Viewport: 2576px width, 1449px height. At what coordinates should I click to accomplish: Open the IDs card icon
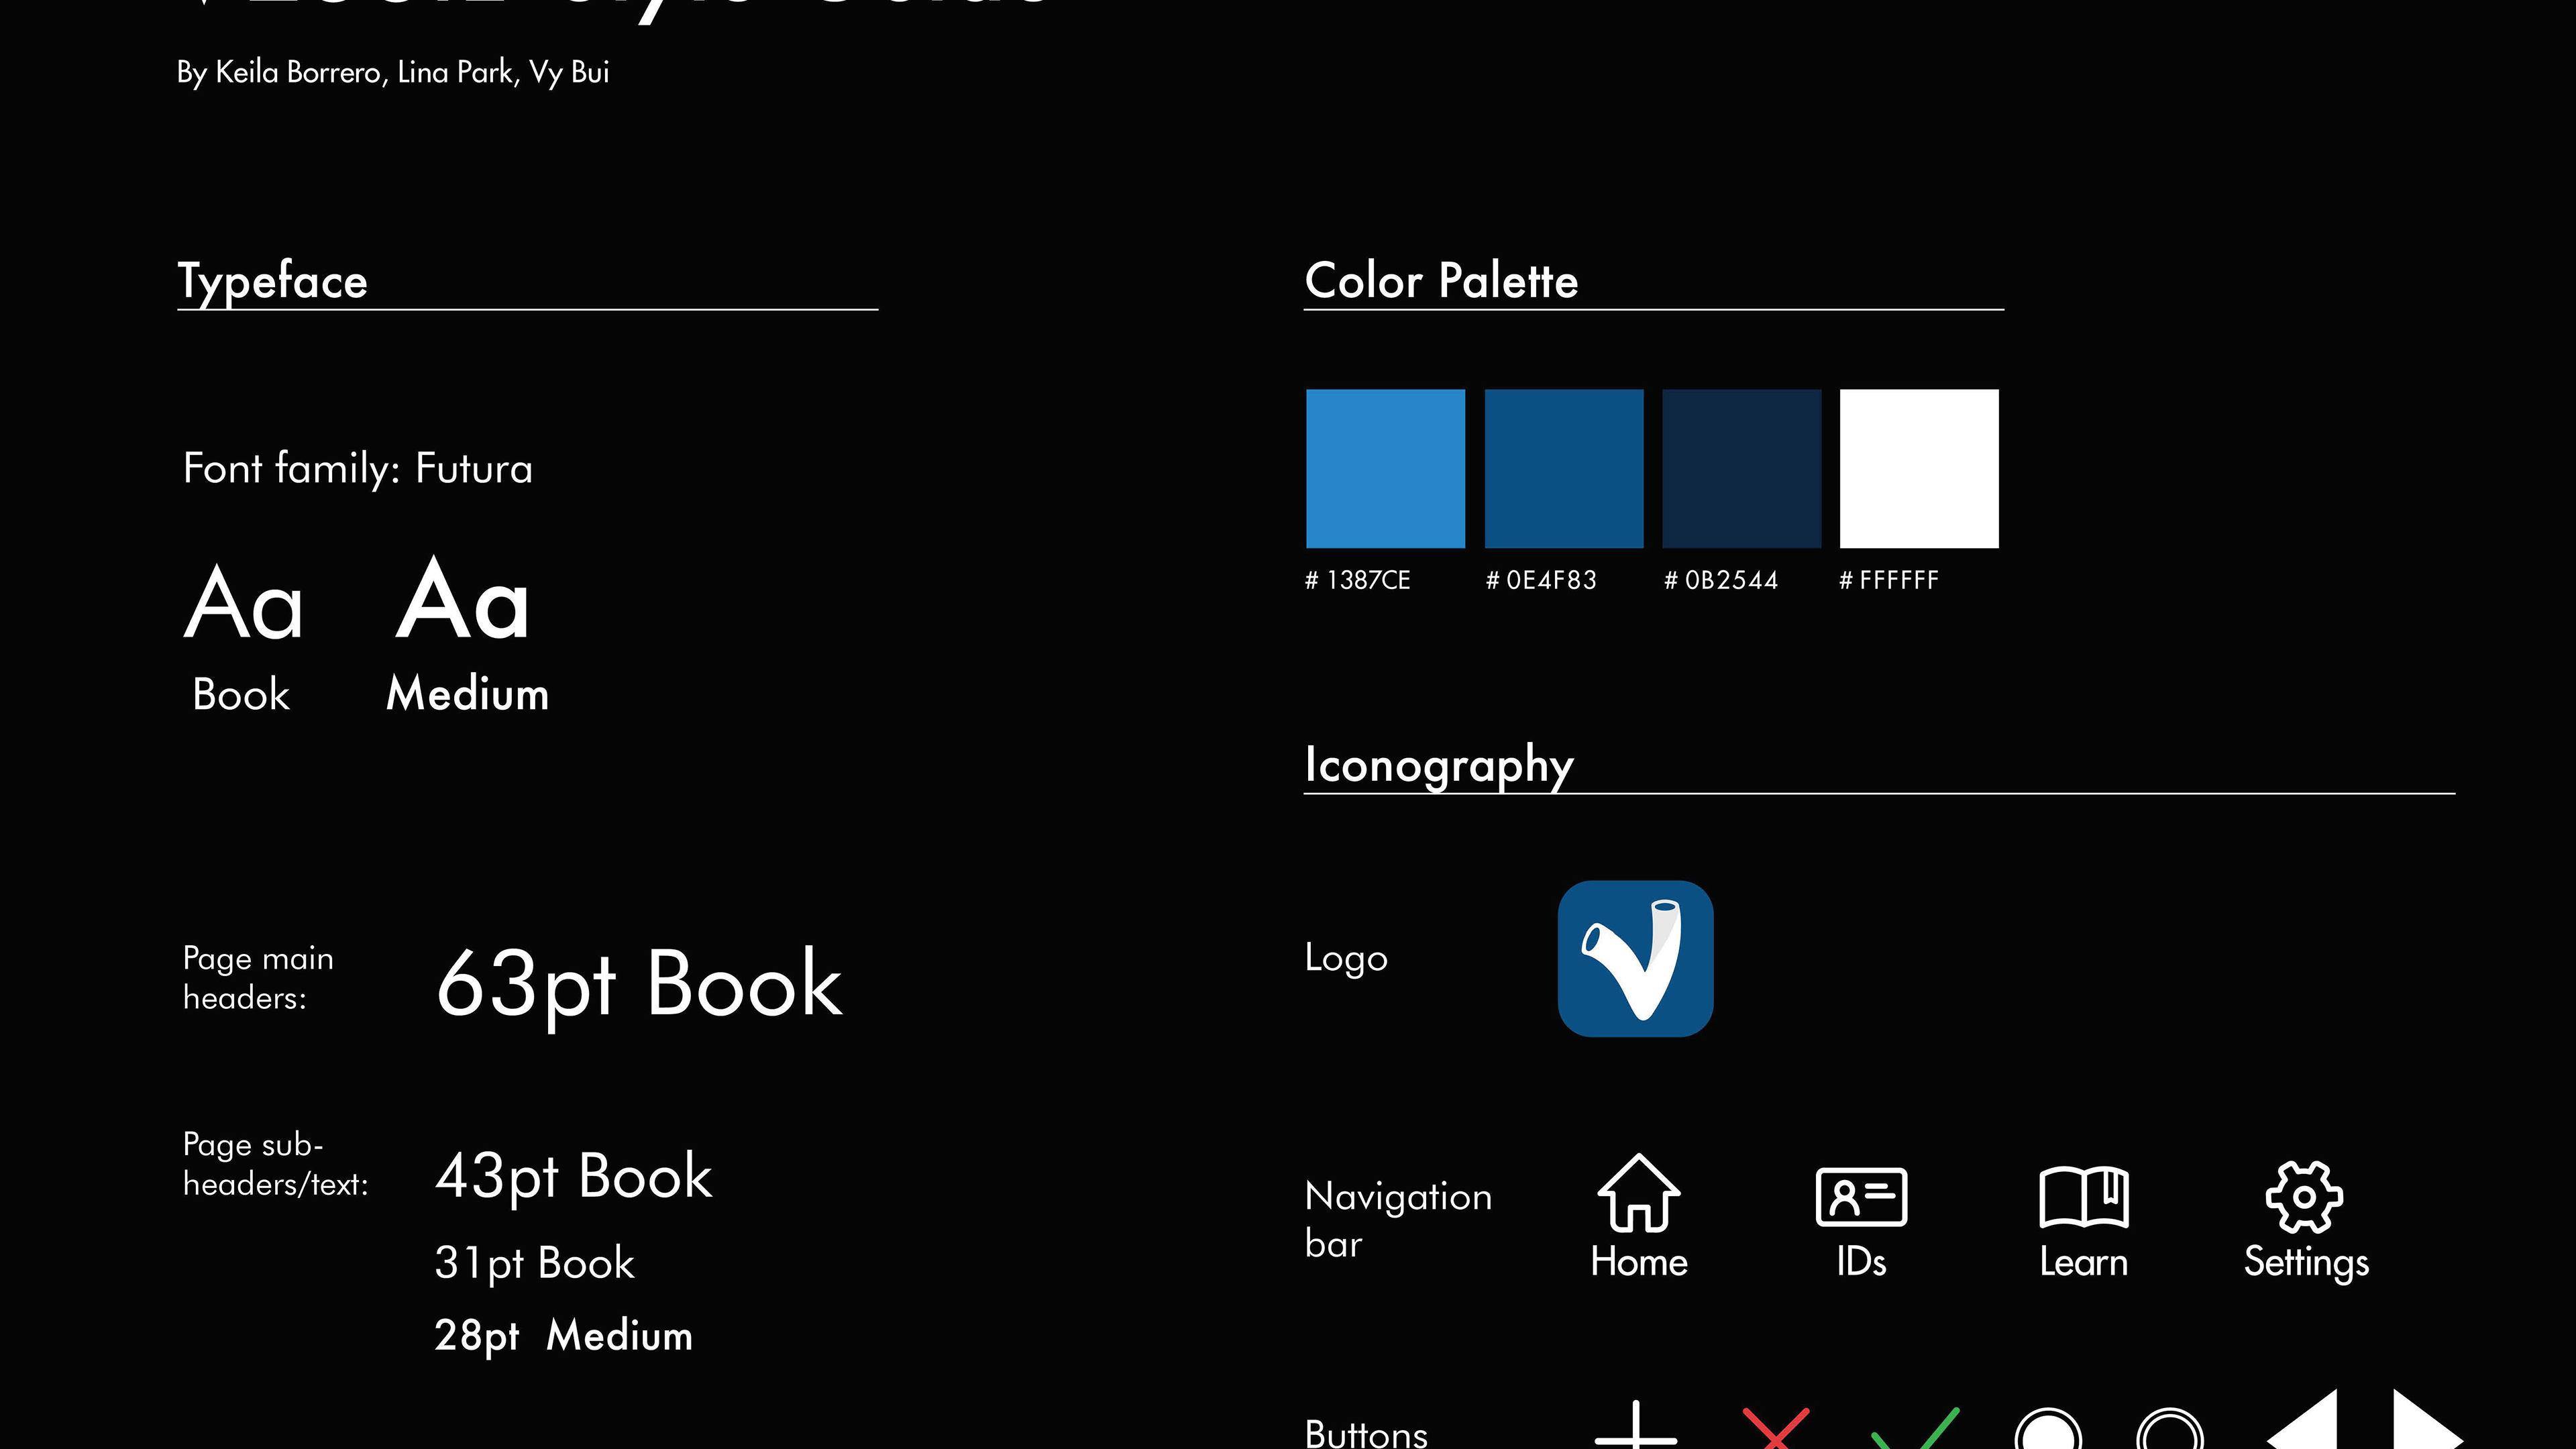click(1861, 1196)
